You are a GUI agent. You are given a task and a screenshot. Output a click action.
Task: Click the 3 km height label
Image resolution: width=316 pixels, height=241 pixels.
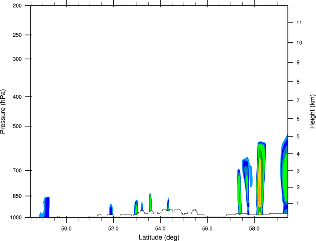[298, 171]
